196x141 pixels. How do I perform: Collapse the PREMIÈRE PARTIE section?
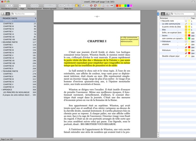tap(2, 18)
